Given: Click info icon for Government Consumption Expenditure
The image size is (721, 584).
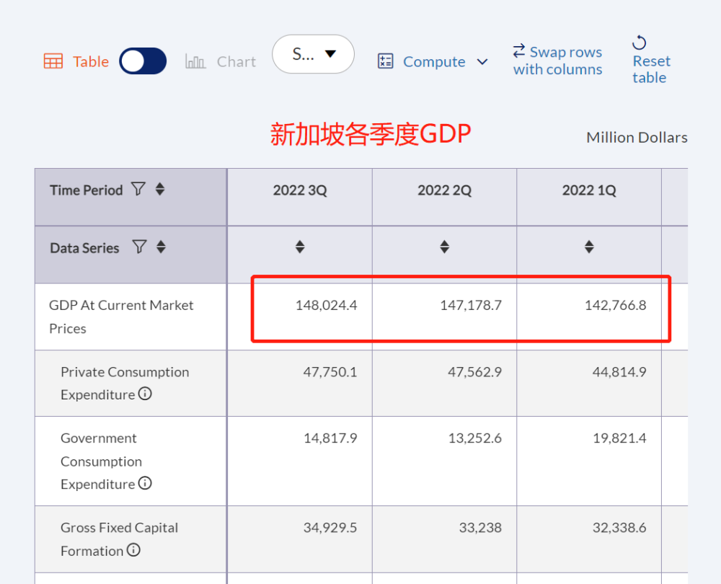Looking at the screenshot, I should click(145, 483).
